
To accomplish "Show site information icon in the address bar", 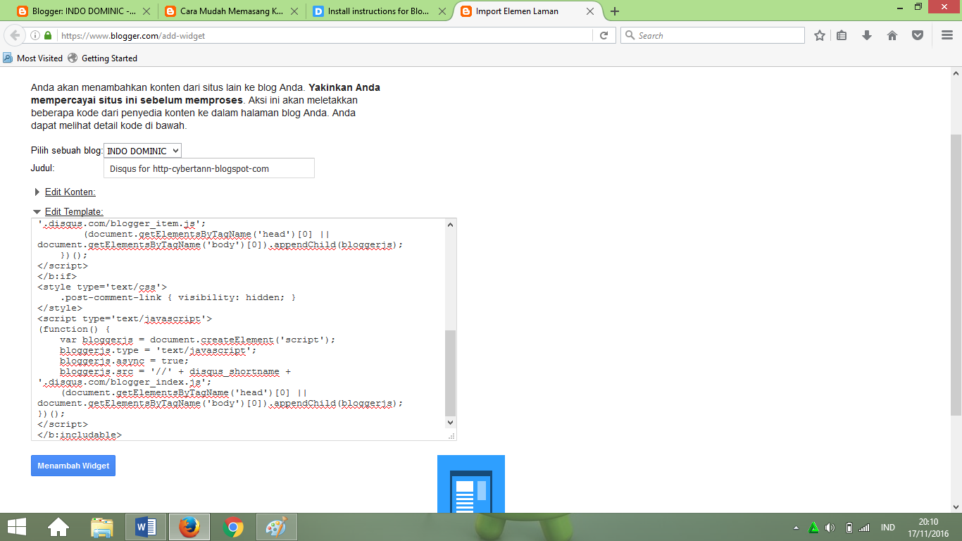I will click(35, 35).
